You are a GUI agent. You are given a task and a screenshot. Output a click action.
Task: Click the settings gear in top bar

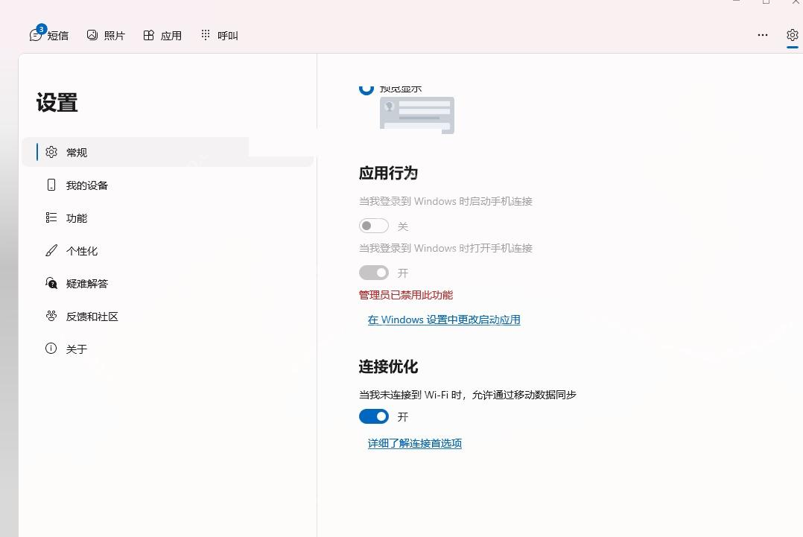pyautogui.click(x=793, y=35)
